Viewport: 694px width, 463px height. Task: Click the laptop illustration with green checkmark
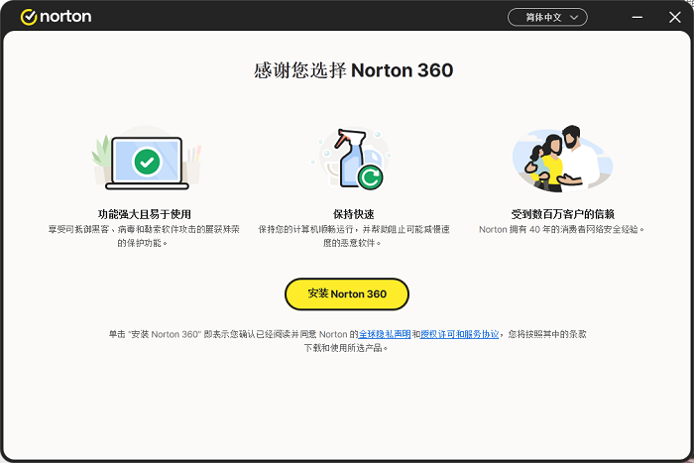point(147,162)
